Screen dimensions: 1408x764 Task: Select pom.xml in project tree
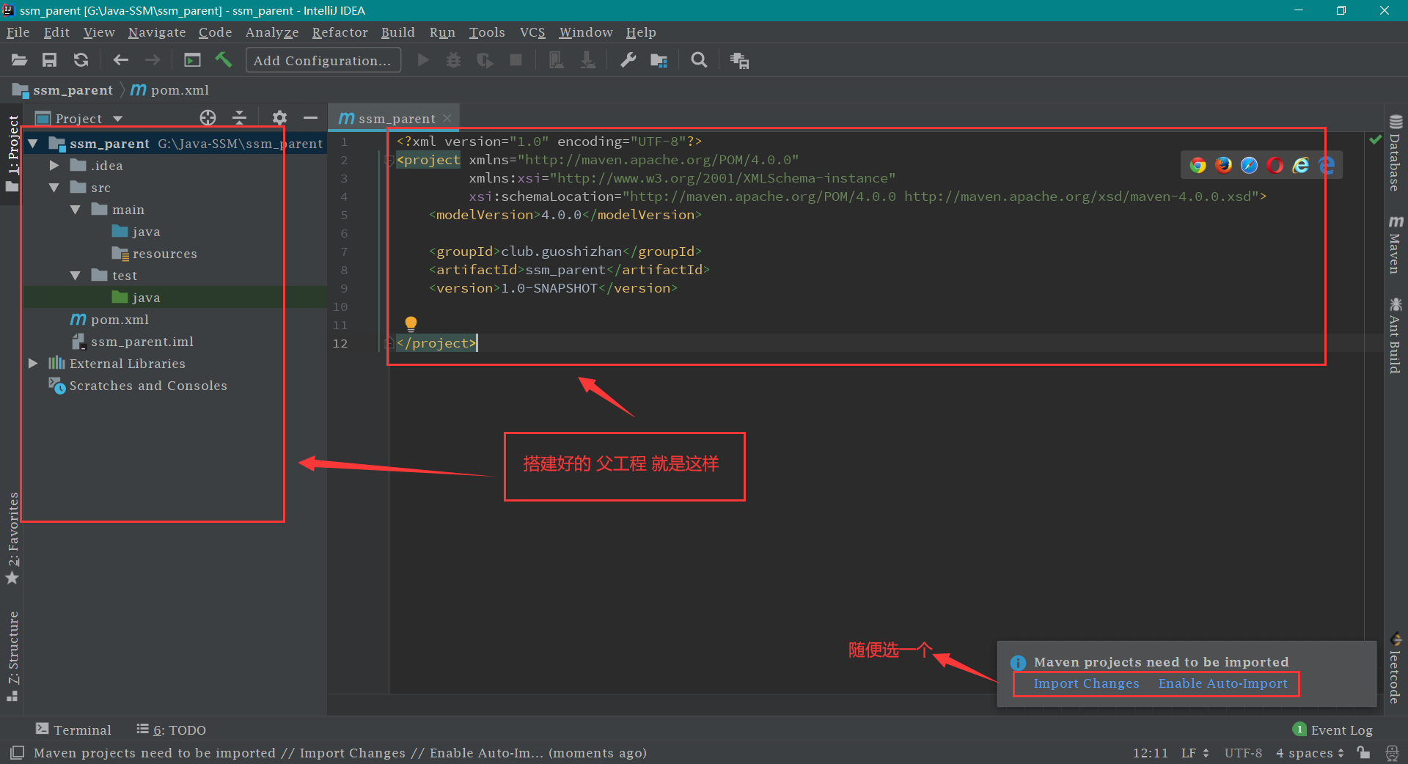[x=120, y=320]
